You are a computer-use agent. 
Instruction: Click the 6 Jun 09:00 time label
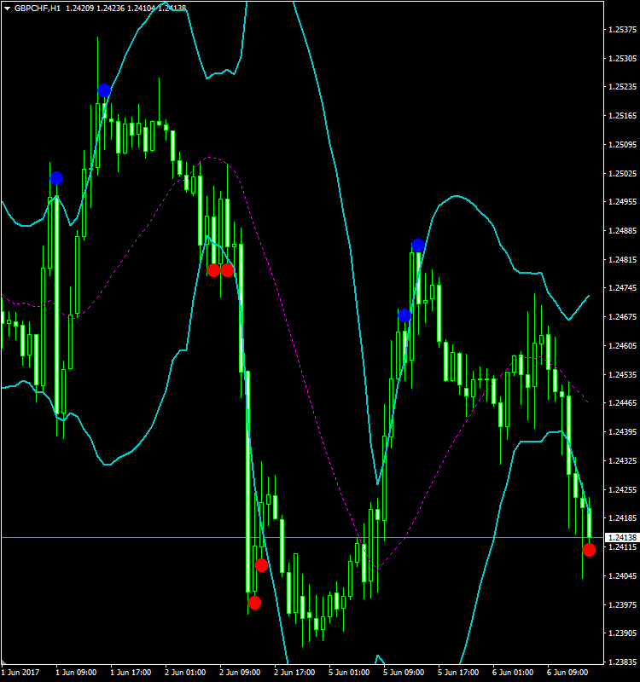tap(567, 673)
